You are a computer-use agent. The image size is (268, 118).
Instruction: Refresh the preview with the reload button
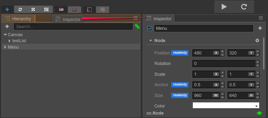tap(244, 7)
